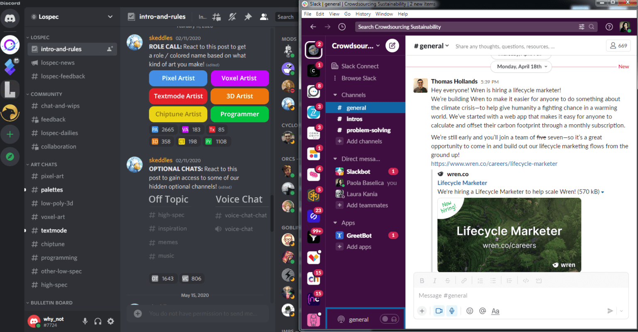
Task: Click Slack compose new message icon
Action: [x=392, y=46]
